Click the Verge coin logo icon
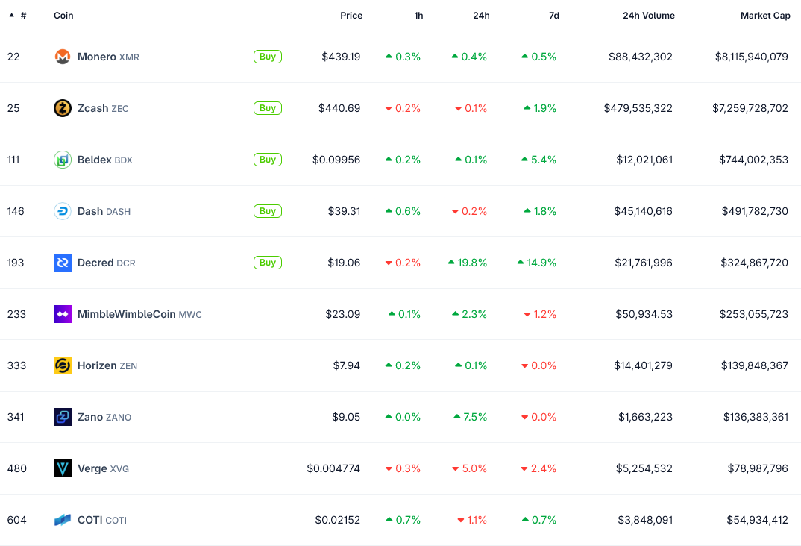The height and width of the screenshot is (546, 801). (x=63, y=468)
